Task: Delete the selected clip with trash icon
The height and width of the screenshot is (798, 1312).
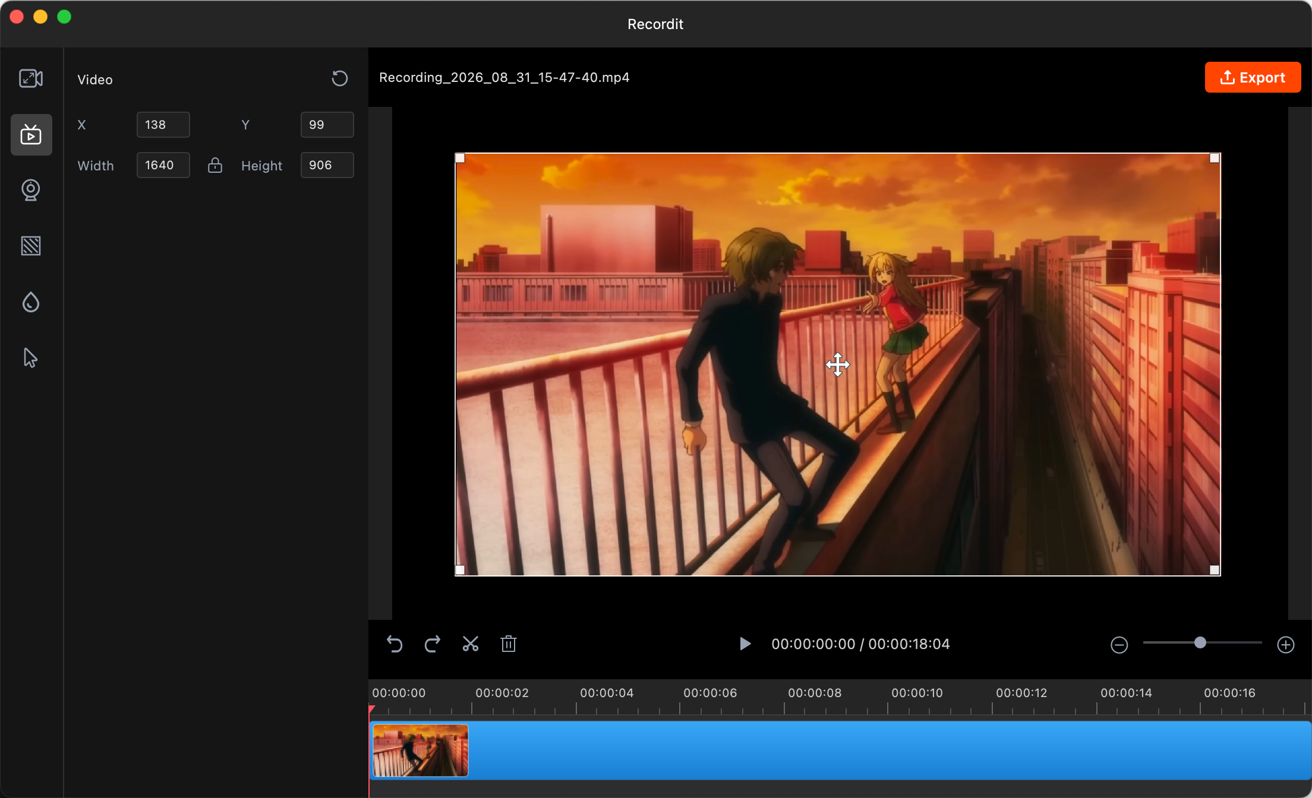Action: (x=509, y=644)
